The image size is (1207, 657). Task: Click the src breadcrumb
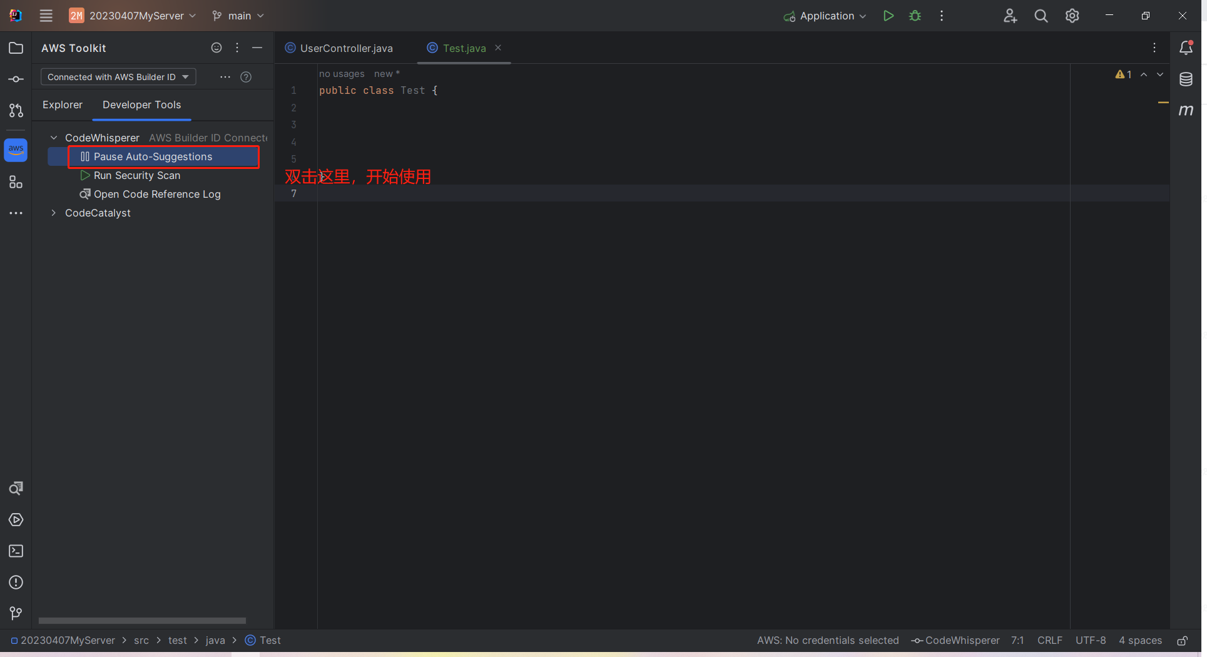point(141,641)
